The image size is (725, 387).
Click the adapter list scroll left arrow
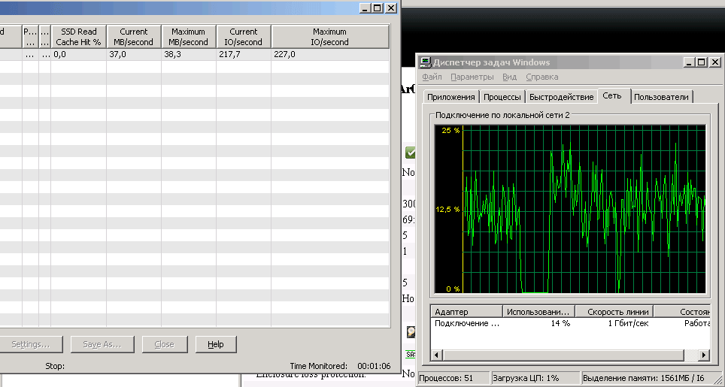point(435,355)
